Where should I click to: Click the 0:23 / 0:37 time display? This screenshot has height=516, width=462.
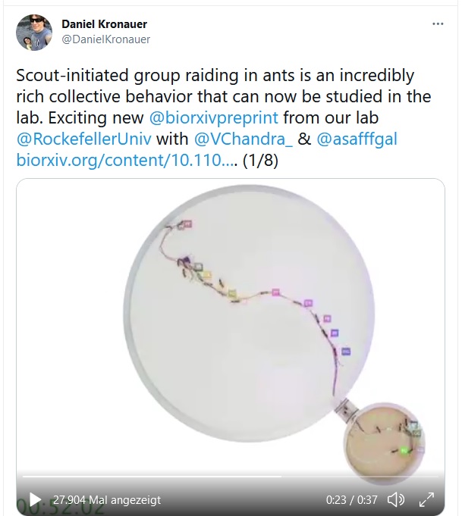350,500
